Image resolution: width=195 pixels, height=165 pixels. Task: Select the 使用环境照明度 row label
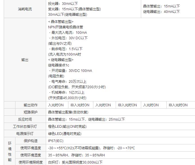(x=30, y=162)
